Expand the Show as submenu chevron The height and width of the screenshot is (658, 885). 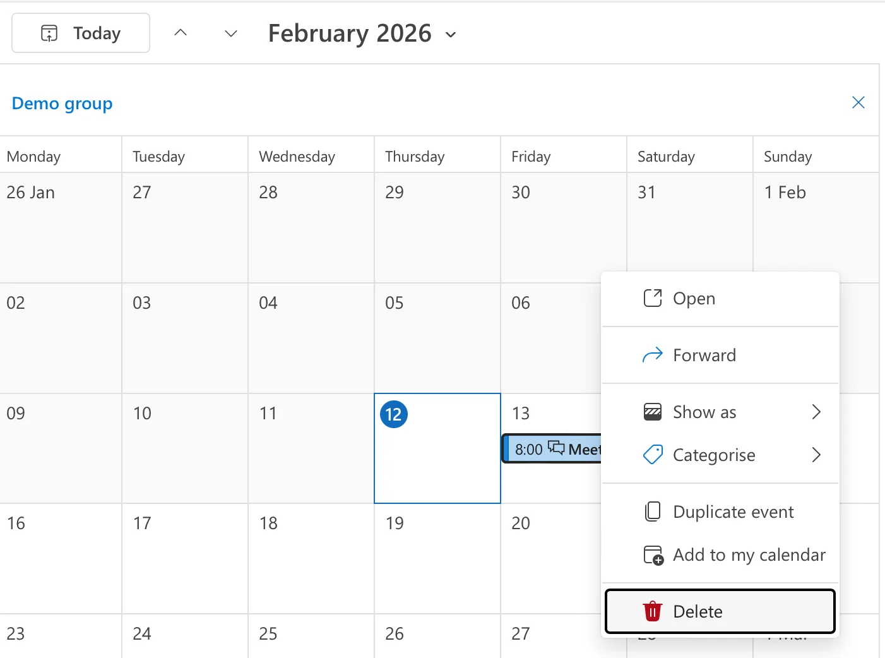tap(817, 411)
